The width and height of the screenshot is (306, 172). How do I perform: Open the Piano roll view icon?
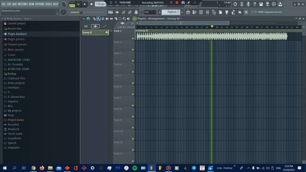pos(195,12)
